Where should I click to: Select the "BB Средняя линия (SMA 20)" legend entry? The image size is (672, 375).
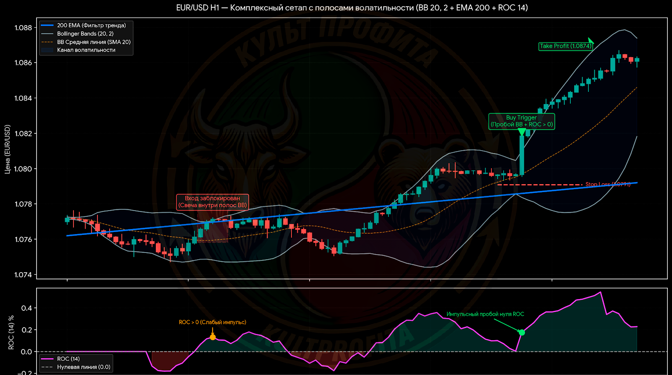pyautogui.click(x=86, y=42)
